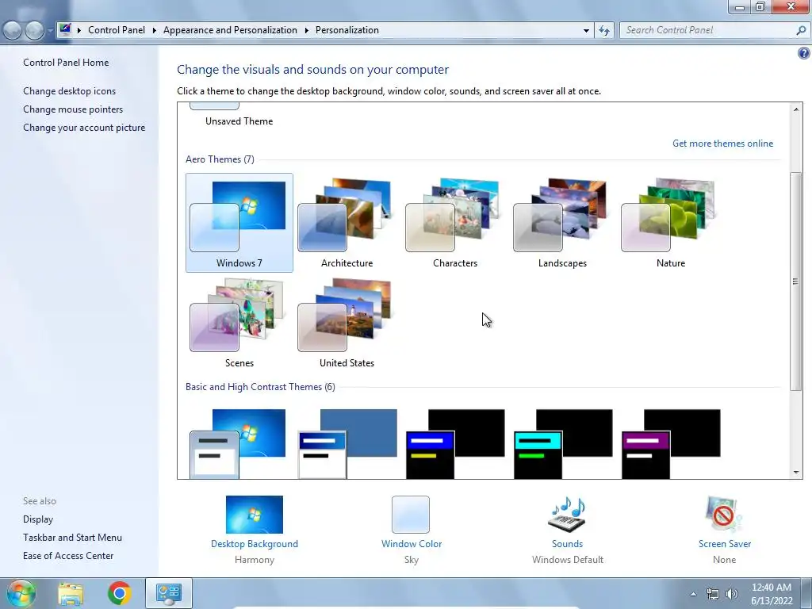
Task: Open Windows Explorer from the taskbar
Action: click(71, 593)
